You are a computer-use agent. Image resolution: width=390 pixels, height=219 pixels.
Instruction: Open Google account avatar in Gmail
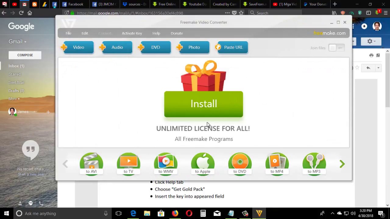click(377, 26)
